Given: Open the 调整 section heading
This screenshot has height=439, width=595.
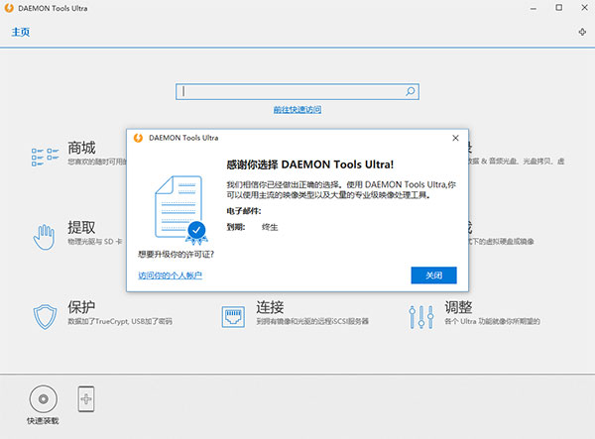Looking at the screenshot, I should pos(458,307).
